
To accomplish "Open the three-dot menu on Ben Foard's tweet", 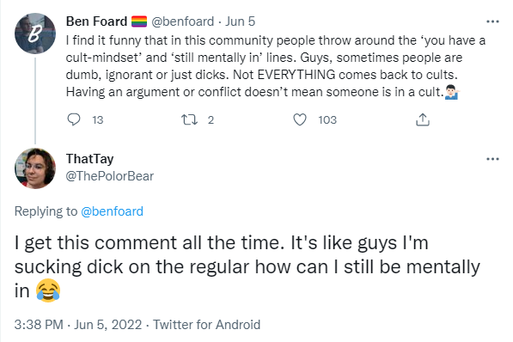I will [492, 21].
